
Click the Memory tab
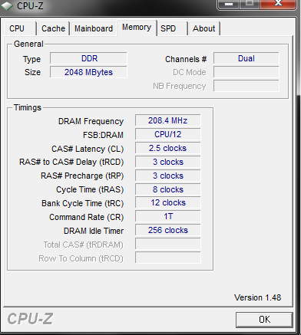(x=137, y=28)
